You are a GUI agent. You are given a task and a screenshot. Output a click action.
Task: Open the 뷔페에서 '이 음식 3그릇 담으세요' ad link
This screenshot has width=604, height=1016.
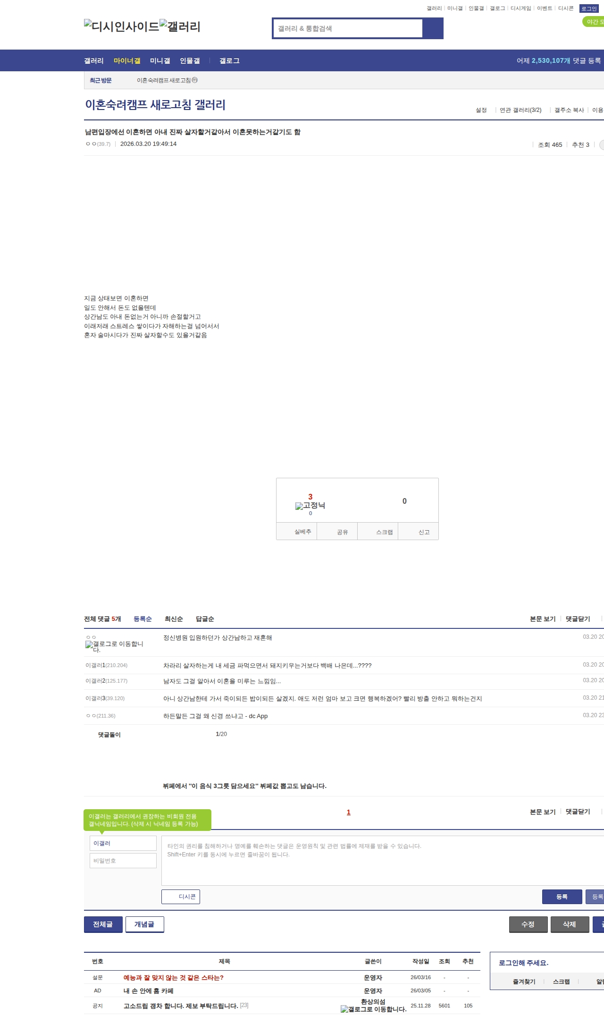tap(244, 786)
